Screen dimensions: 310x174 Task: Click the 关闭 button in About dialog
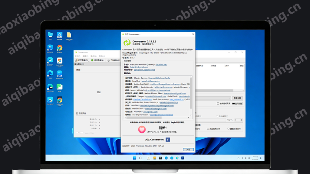188,150
